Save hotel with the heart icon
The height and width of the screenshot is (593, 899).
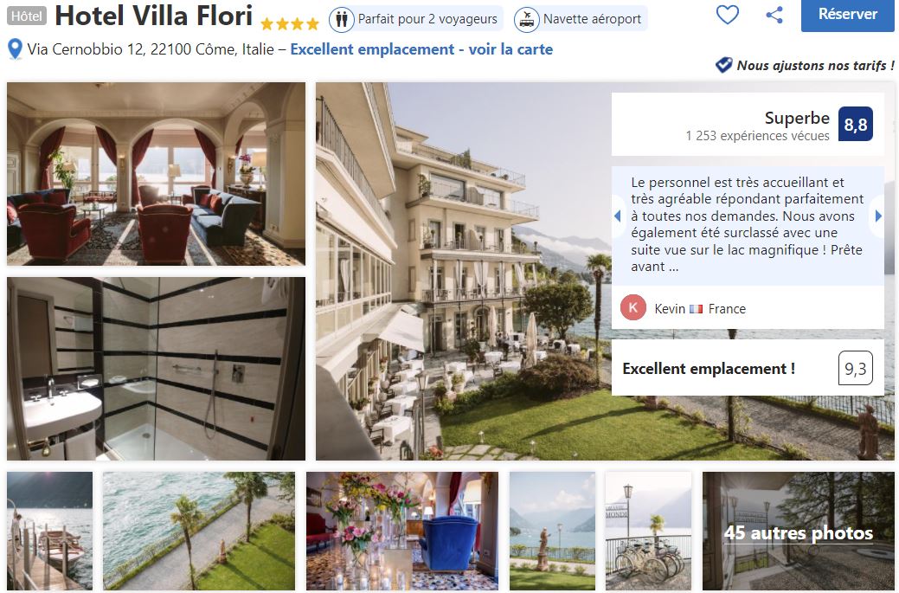727,15
